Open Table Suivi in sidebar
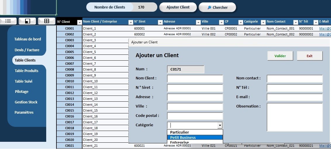The height and width of the screenshot is (150, 331). (23, 81)
